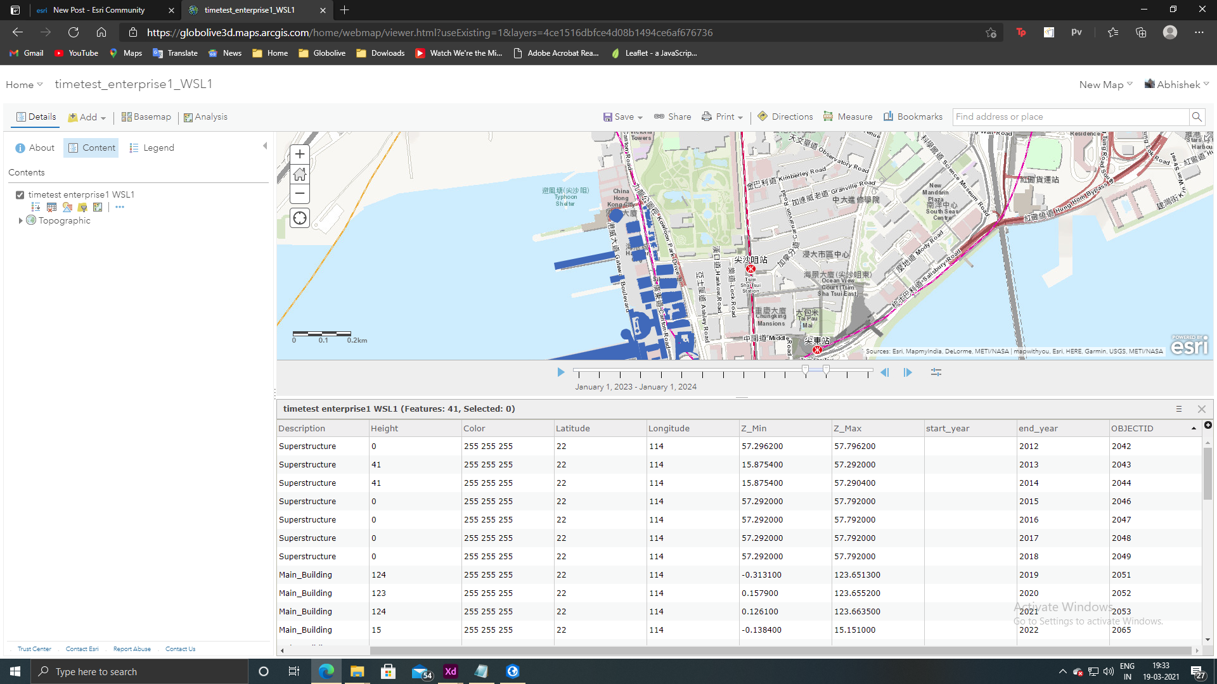Expand the Topographic basemap entry

click(21, 220)
